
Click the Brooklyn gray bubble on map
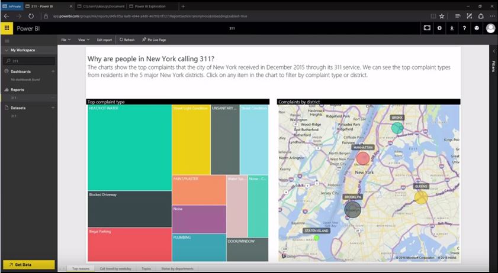[x=352, y=210]
